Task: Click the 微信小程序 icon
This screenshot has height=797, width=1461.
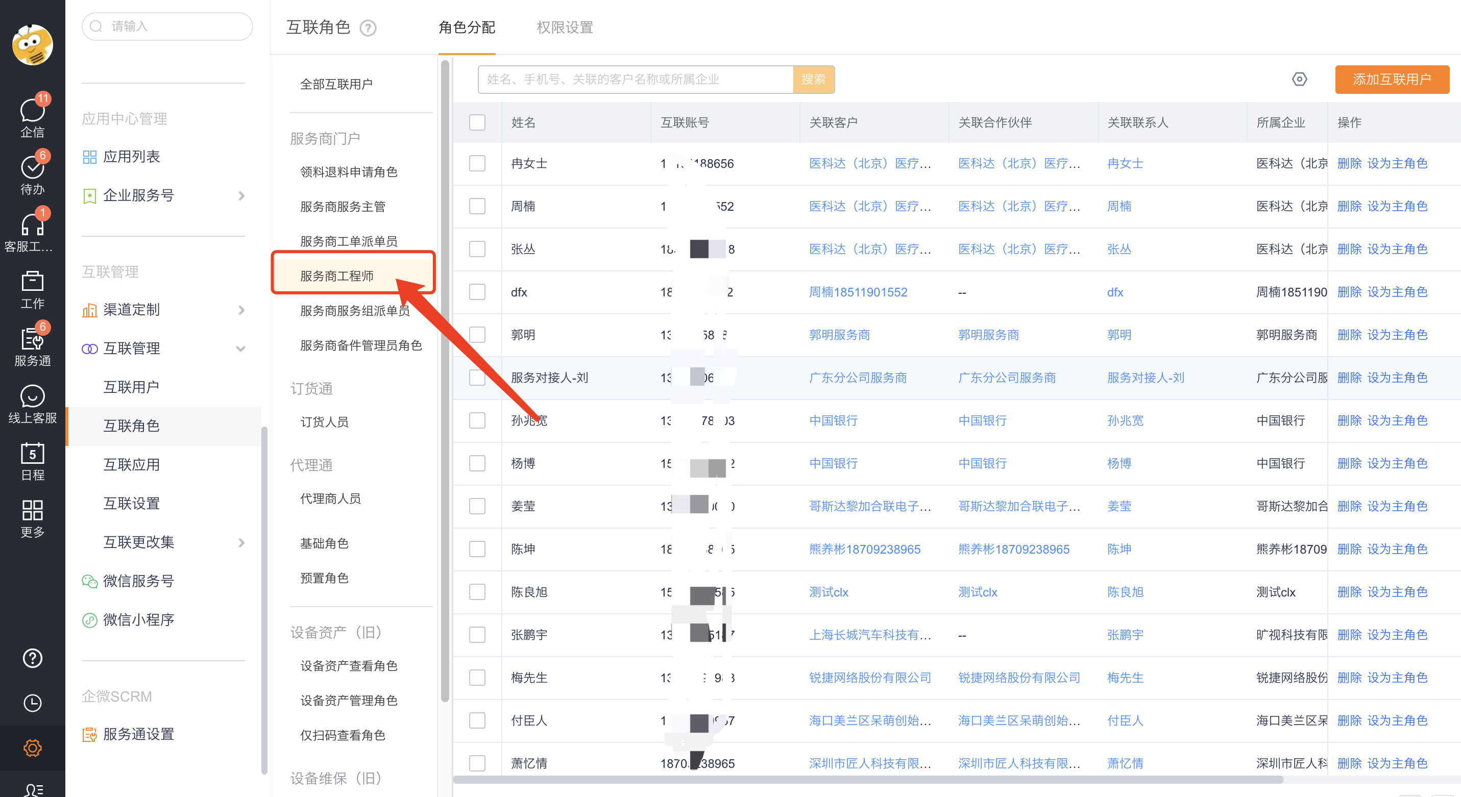Action: (x=90, y=620)
